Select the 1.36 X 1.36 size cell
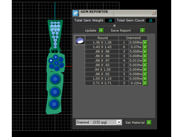183x137 pixels. [102, 42]
